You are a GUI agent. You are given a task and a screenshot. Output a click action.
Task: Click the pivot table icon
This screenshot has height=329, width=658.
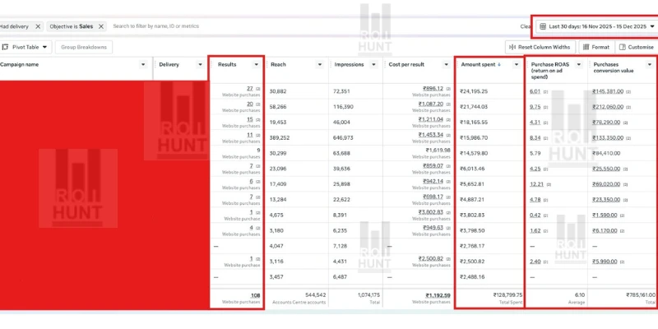pyautogui.click(x=6, y=47)
